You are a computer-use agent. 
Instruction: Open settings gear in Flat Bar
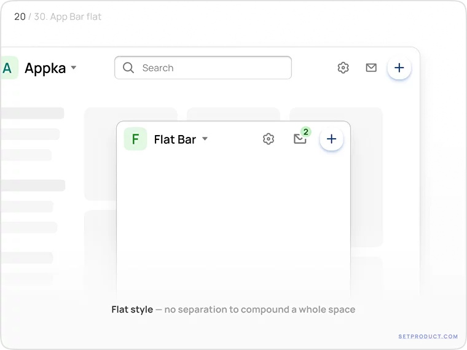point(269,139)
